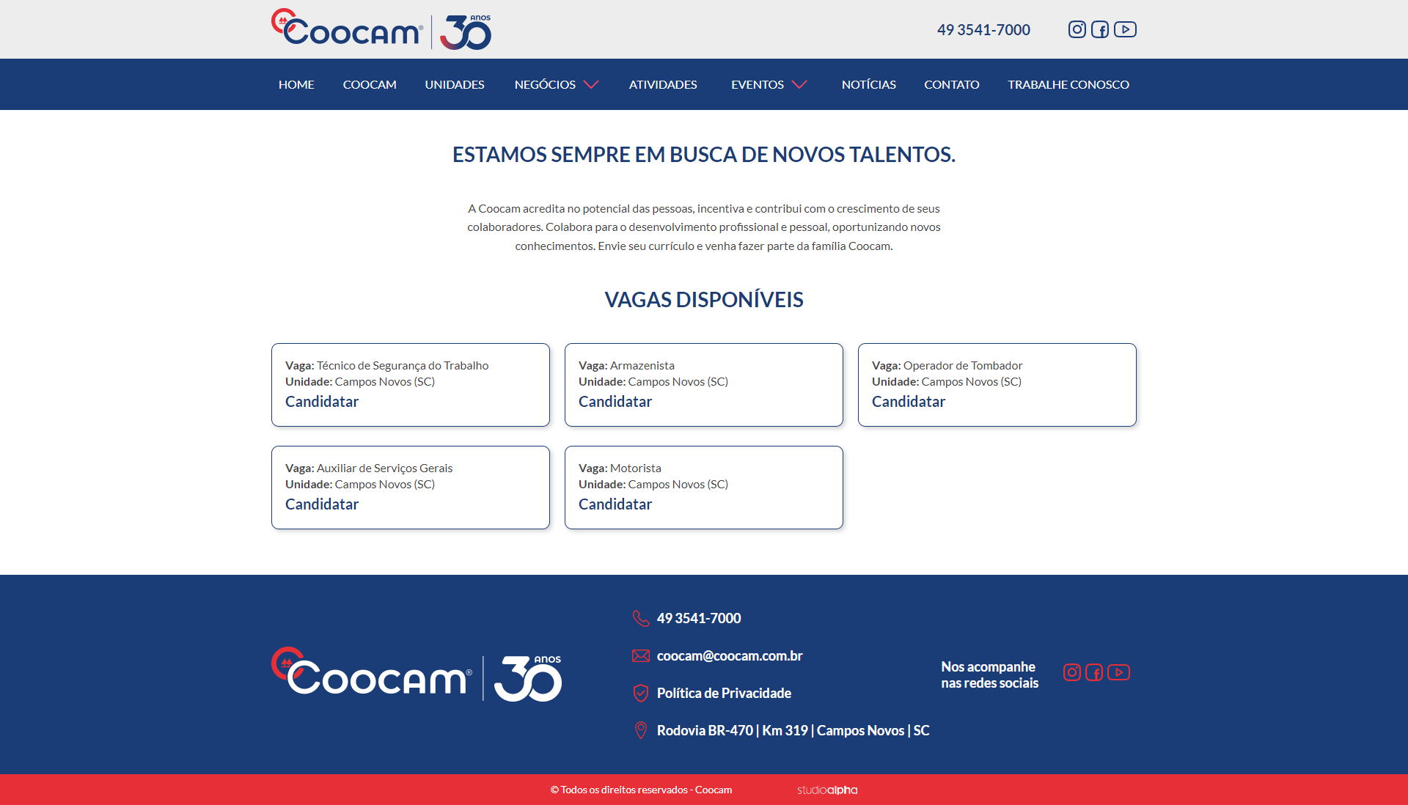Open YouTube icon in the header
This screenshot has width=1408, height=805.
click(x=1125, y=29)
